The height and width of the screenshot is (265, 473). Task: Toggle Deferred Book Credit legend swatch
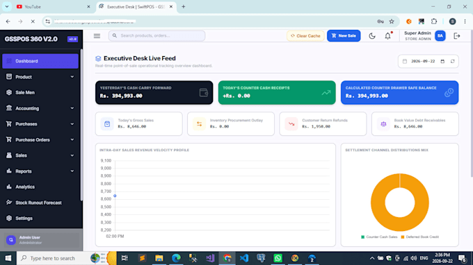[x=403, y=237]
